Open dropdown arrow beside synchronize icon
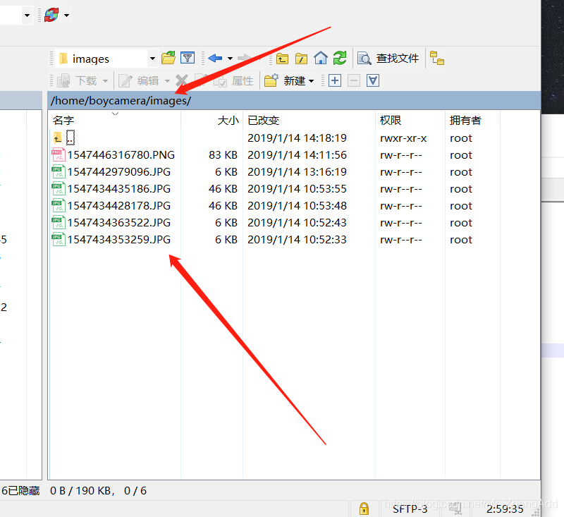This screenshot has height=517, width=564. pyautogui.click(x=66, y=15)
